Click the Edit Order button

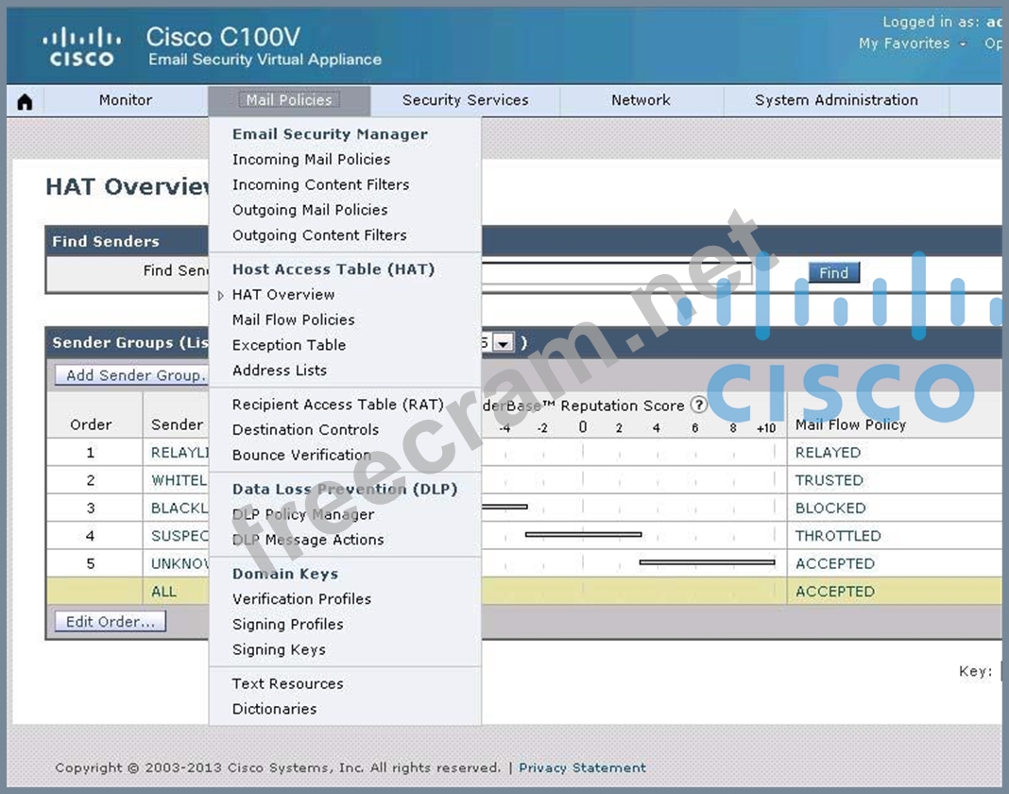click(x=110, y=622)
